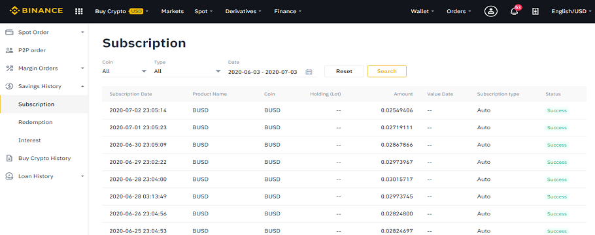Open the Markets menu item
595x235 pixels.
172,11
